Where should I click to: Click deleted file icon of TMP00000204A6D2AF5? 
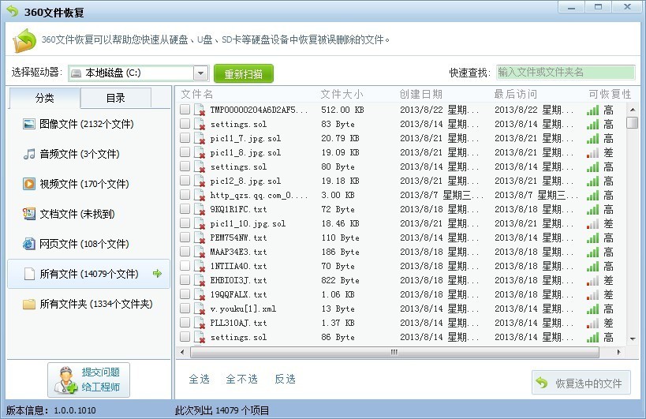click(x=200, y=110)
